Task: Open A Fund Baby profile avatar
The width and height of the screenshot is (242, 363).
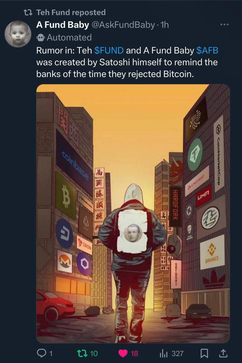Action: coord(18,34)
